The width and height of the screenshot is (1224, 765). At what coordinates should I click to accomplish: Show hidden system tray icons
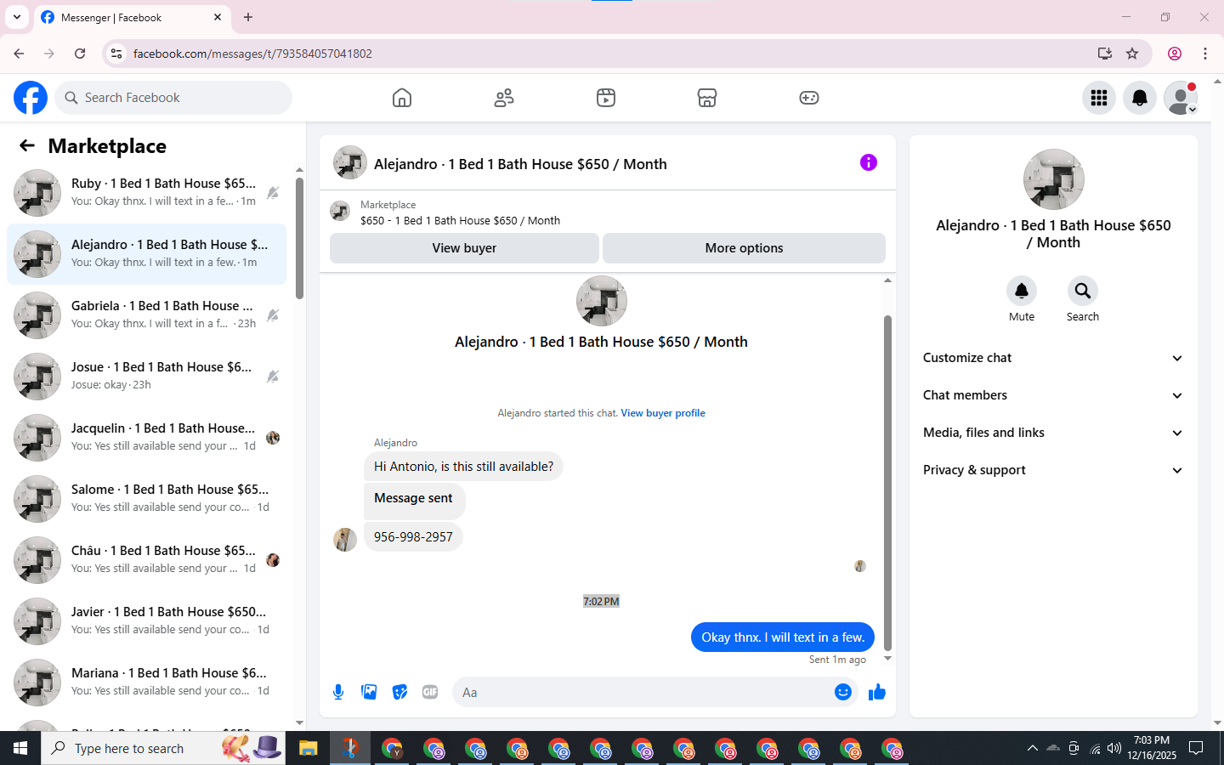click(x=1032, y=748)
